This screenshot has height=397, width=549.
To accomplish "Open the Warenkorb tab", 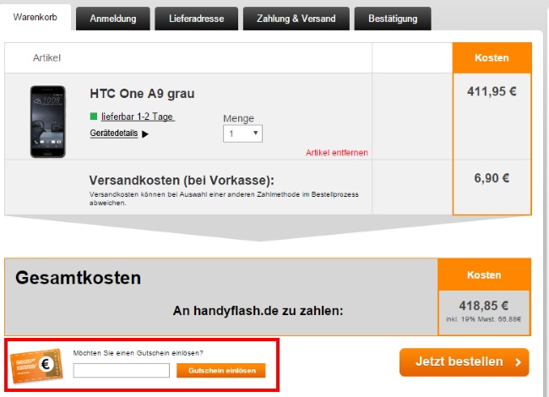I will pos(35,17).
